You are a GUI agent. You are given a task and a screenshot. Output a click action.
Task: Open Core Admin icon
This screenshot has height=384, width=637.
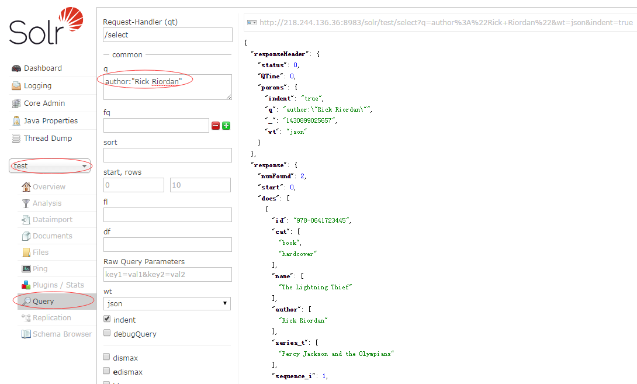16,103
